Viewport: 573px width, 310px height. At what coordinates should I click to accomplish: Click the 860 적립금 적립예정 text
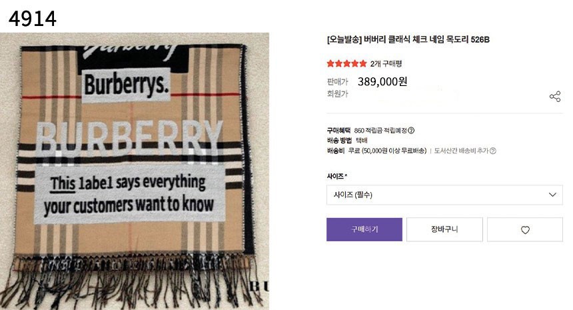[x=380, y=131]
